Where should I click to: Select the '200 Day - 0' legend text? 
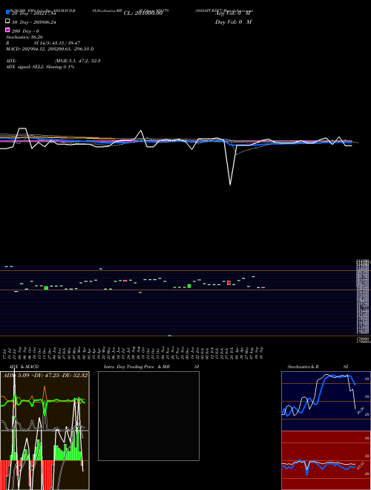coord(25,31)
